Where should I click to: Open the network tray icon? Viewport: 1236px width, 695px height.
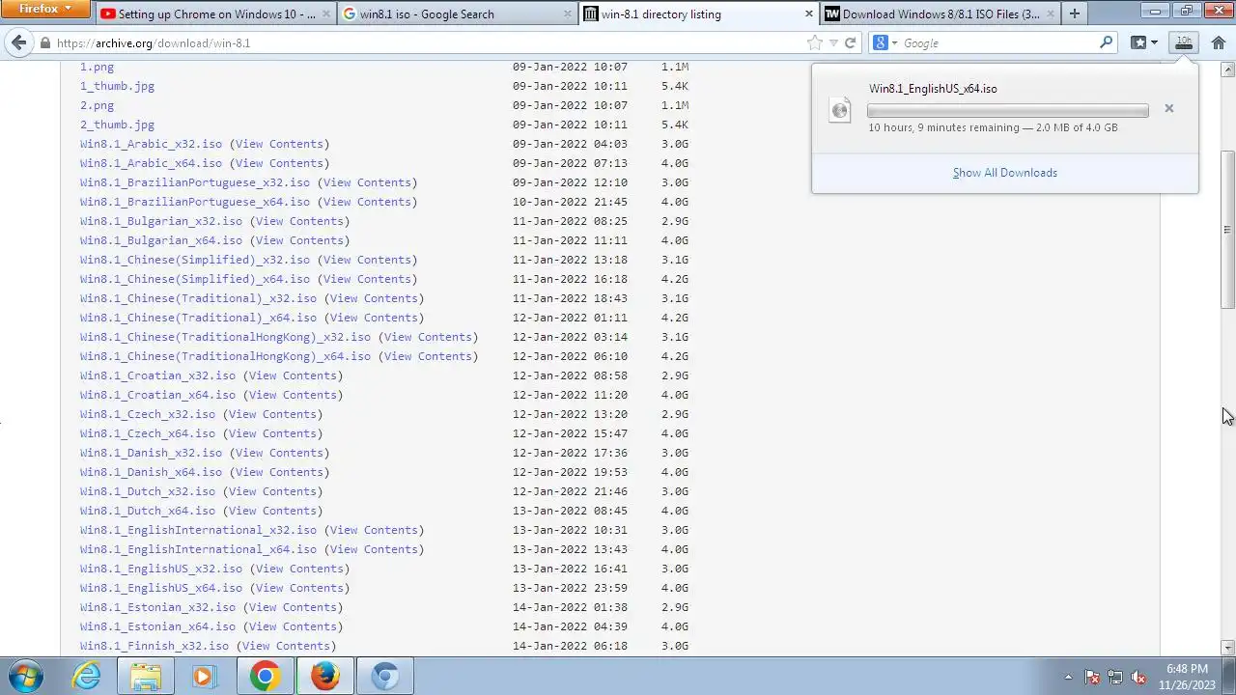point(1115,677)
